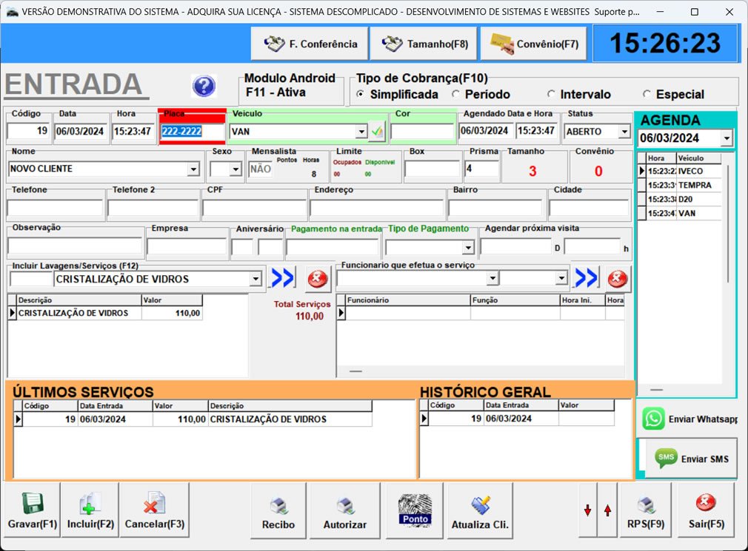This screenshot has width=748, height=551.
Task: Click the Convênio(F7) card icon
Action: (501, 43)
